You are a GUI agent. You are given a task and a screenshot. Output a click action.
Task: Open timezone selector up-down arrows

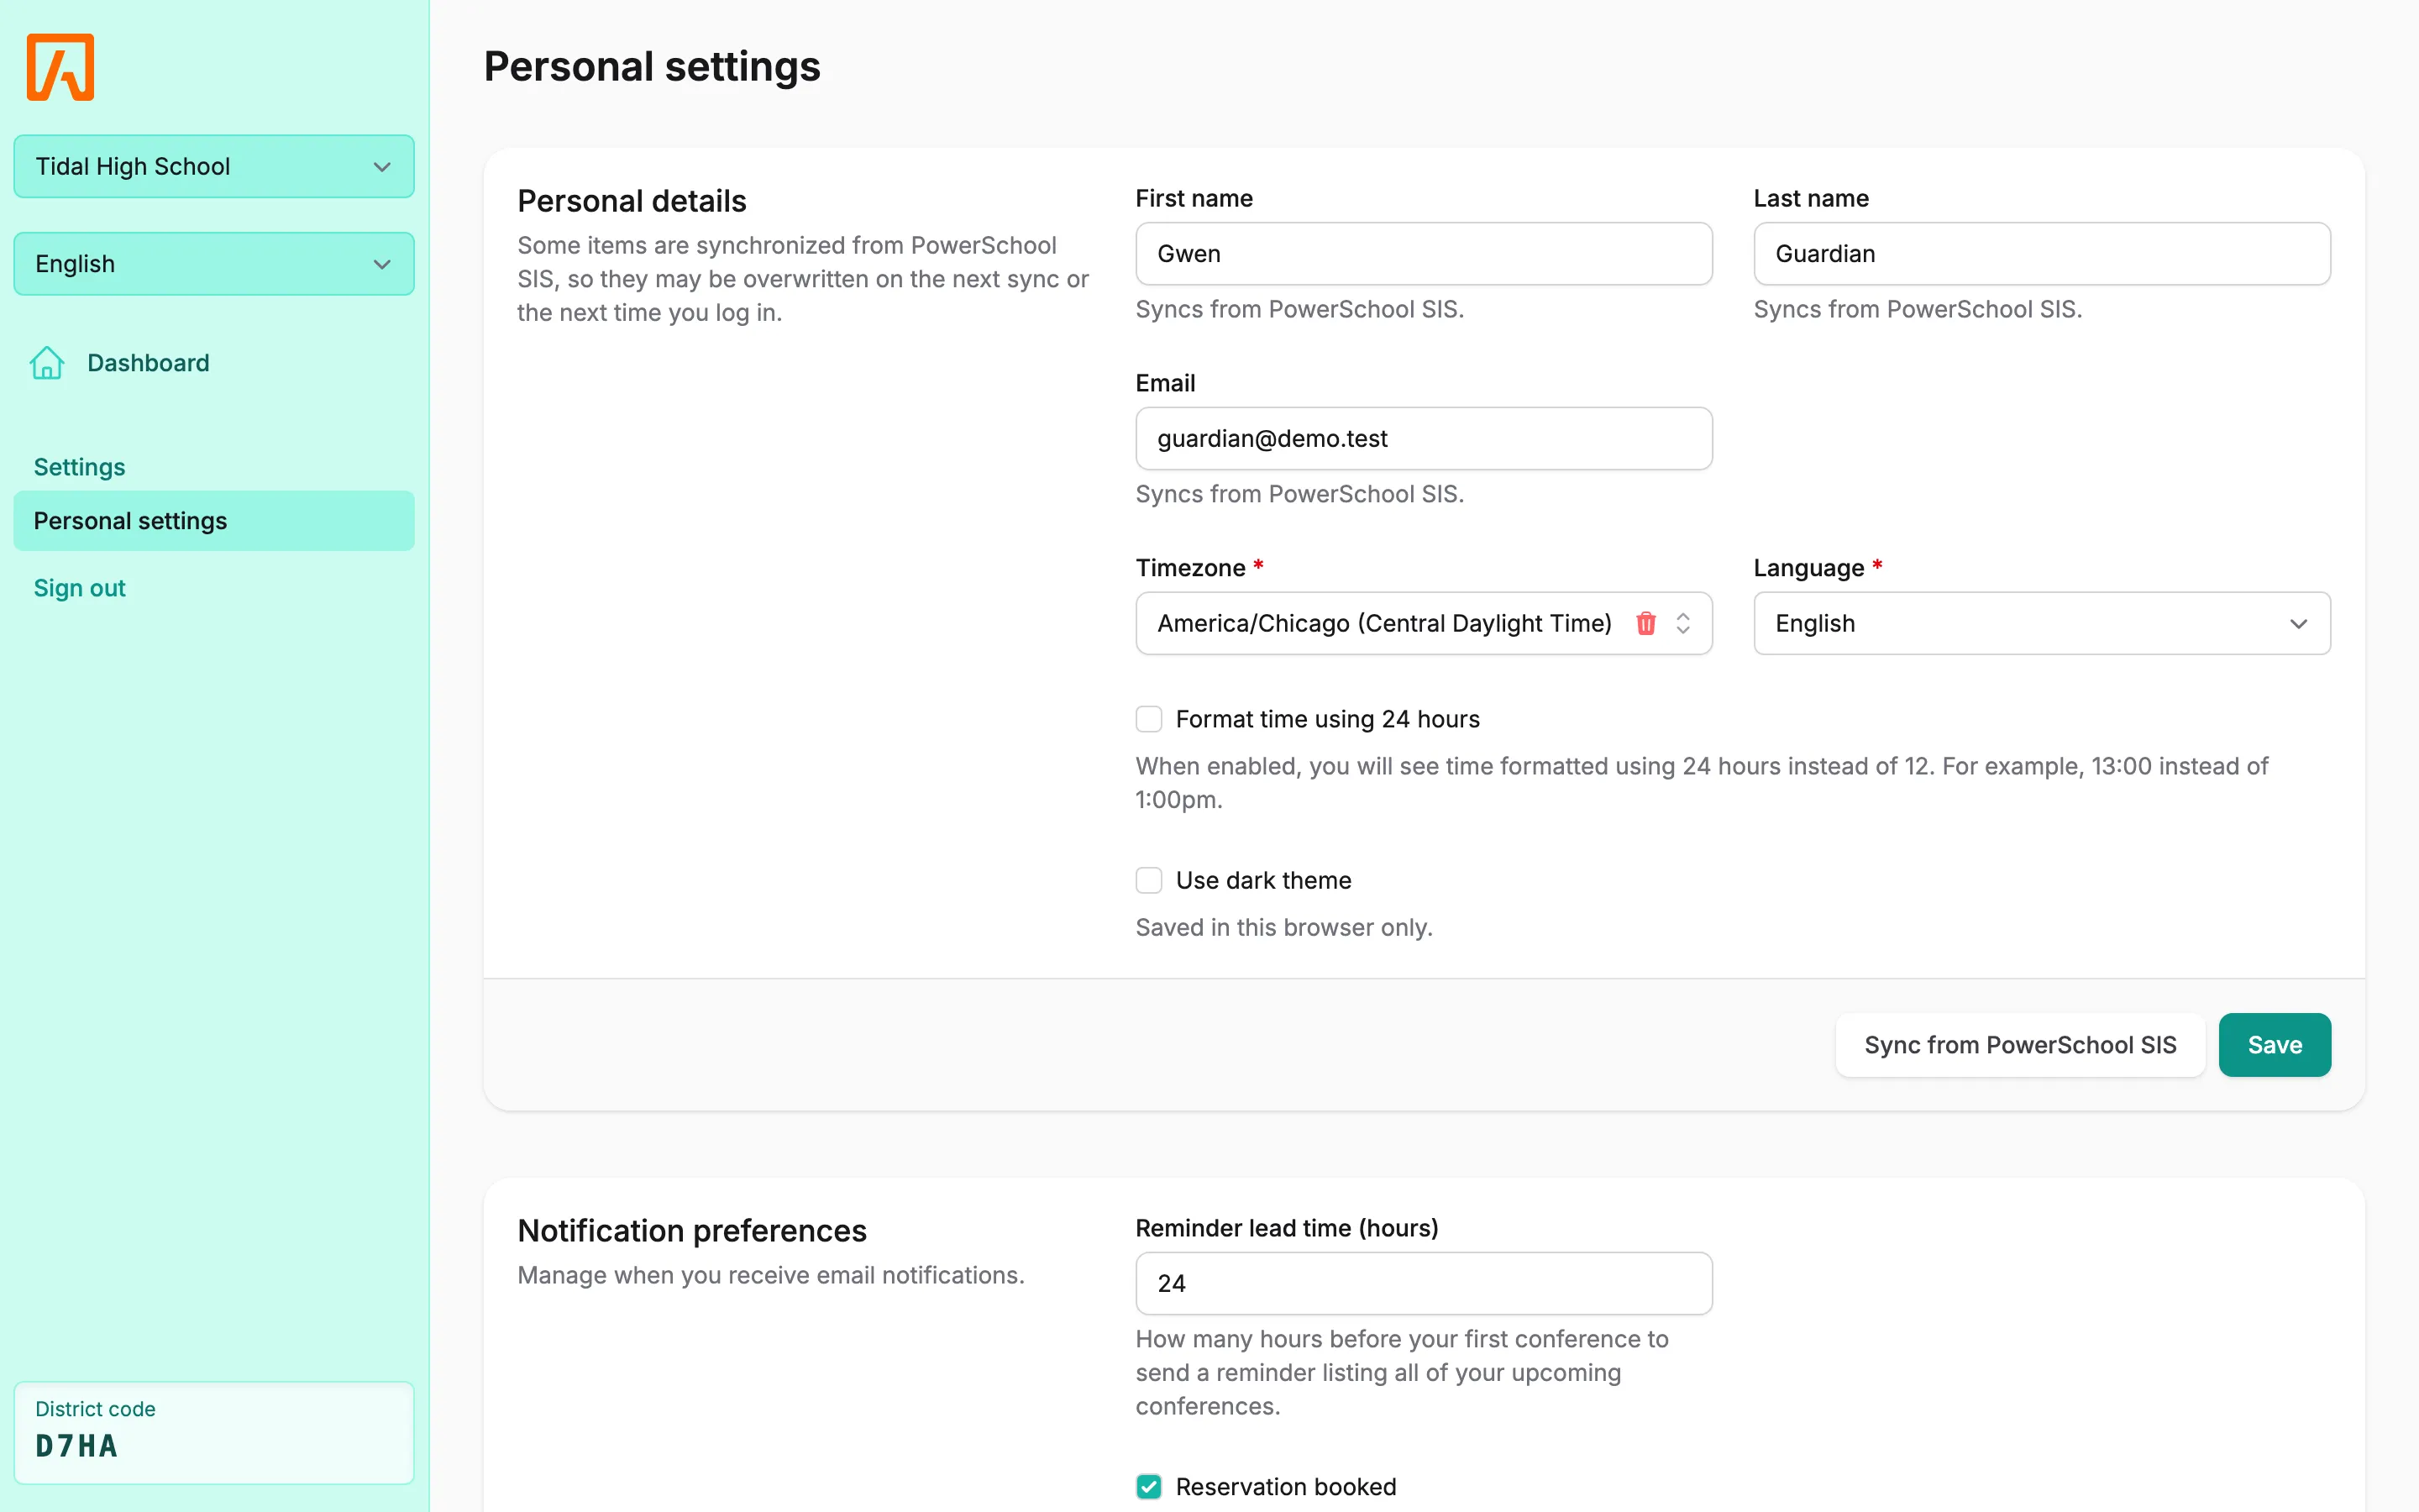[1683, 623]
